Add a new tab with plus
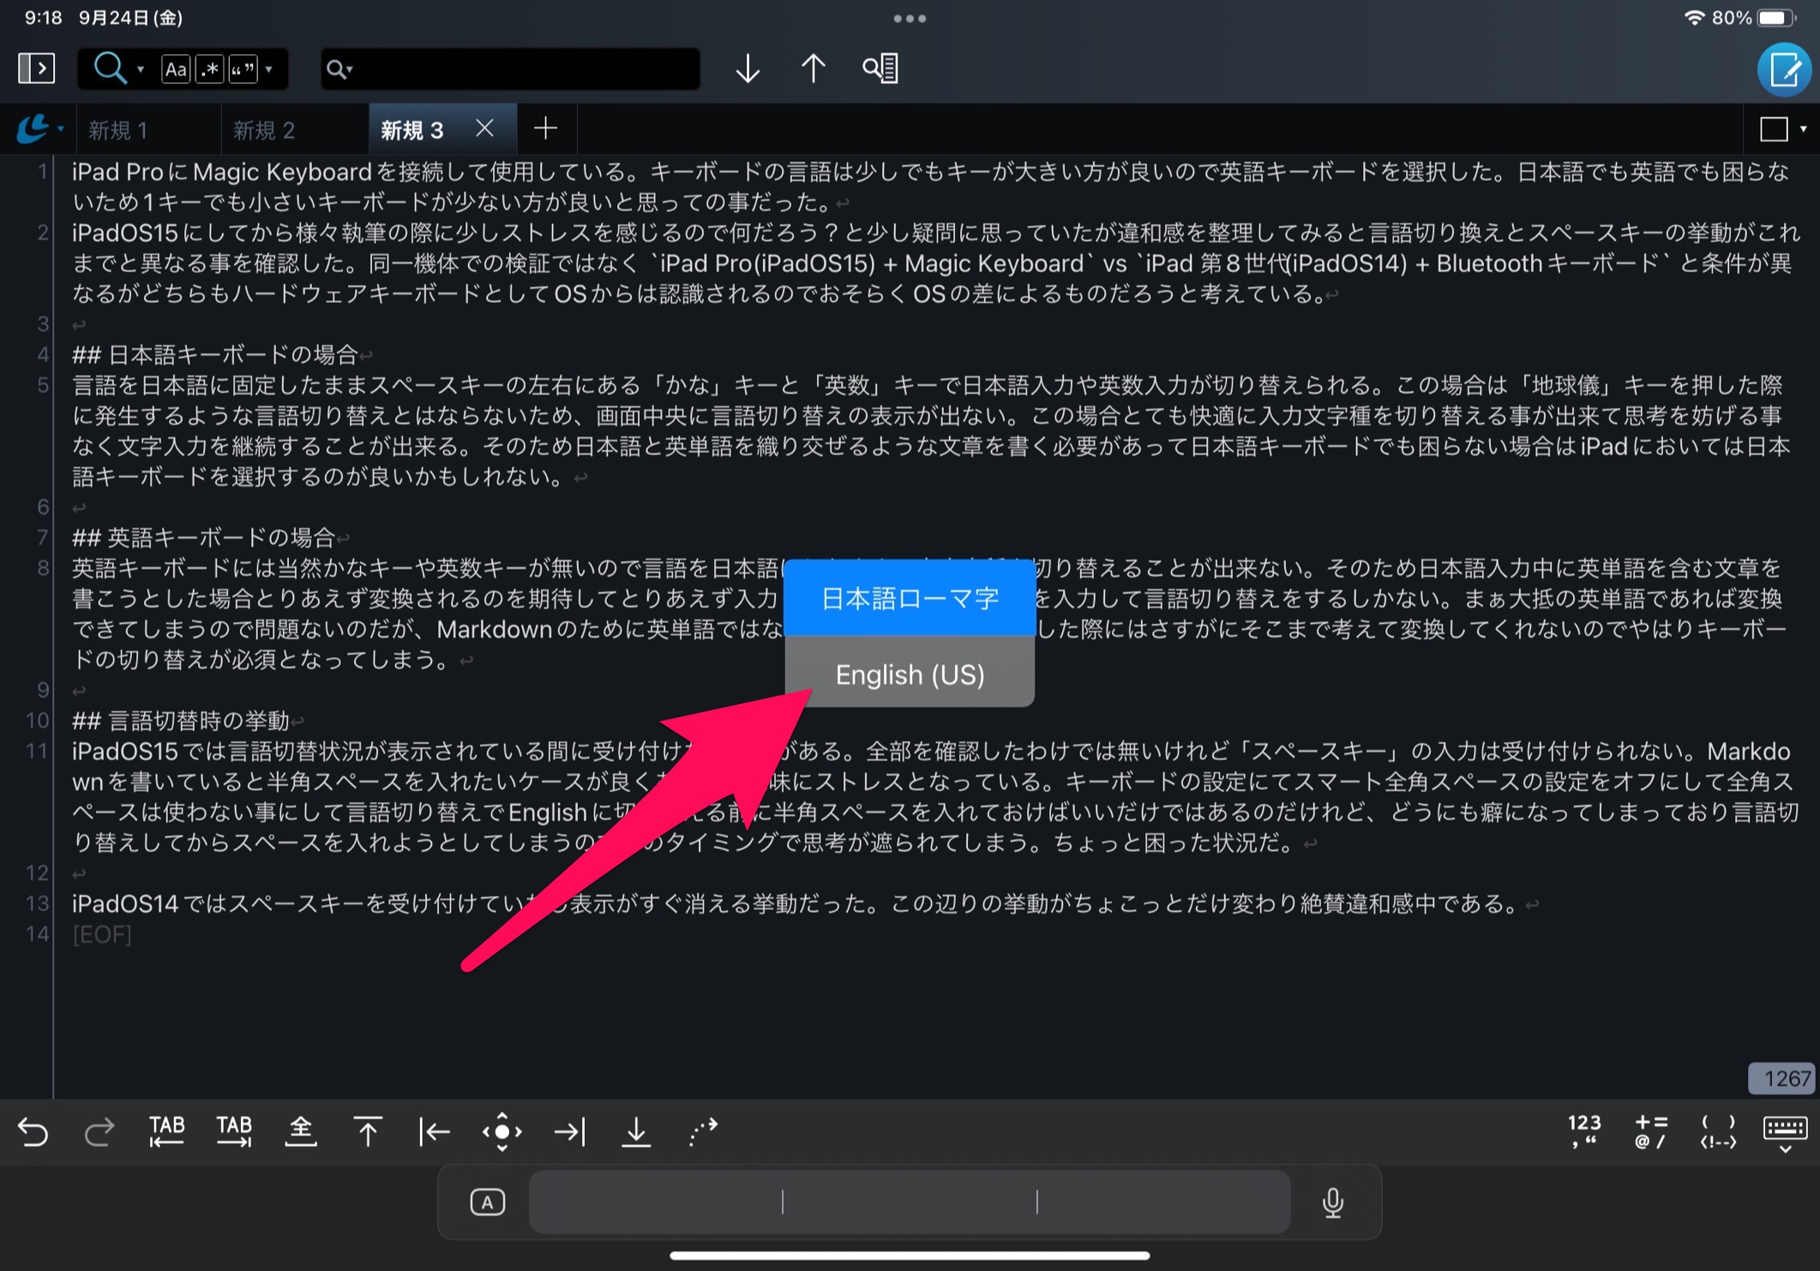Screen dimensions: 1820x1271 point(545,129)
